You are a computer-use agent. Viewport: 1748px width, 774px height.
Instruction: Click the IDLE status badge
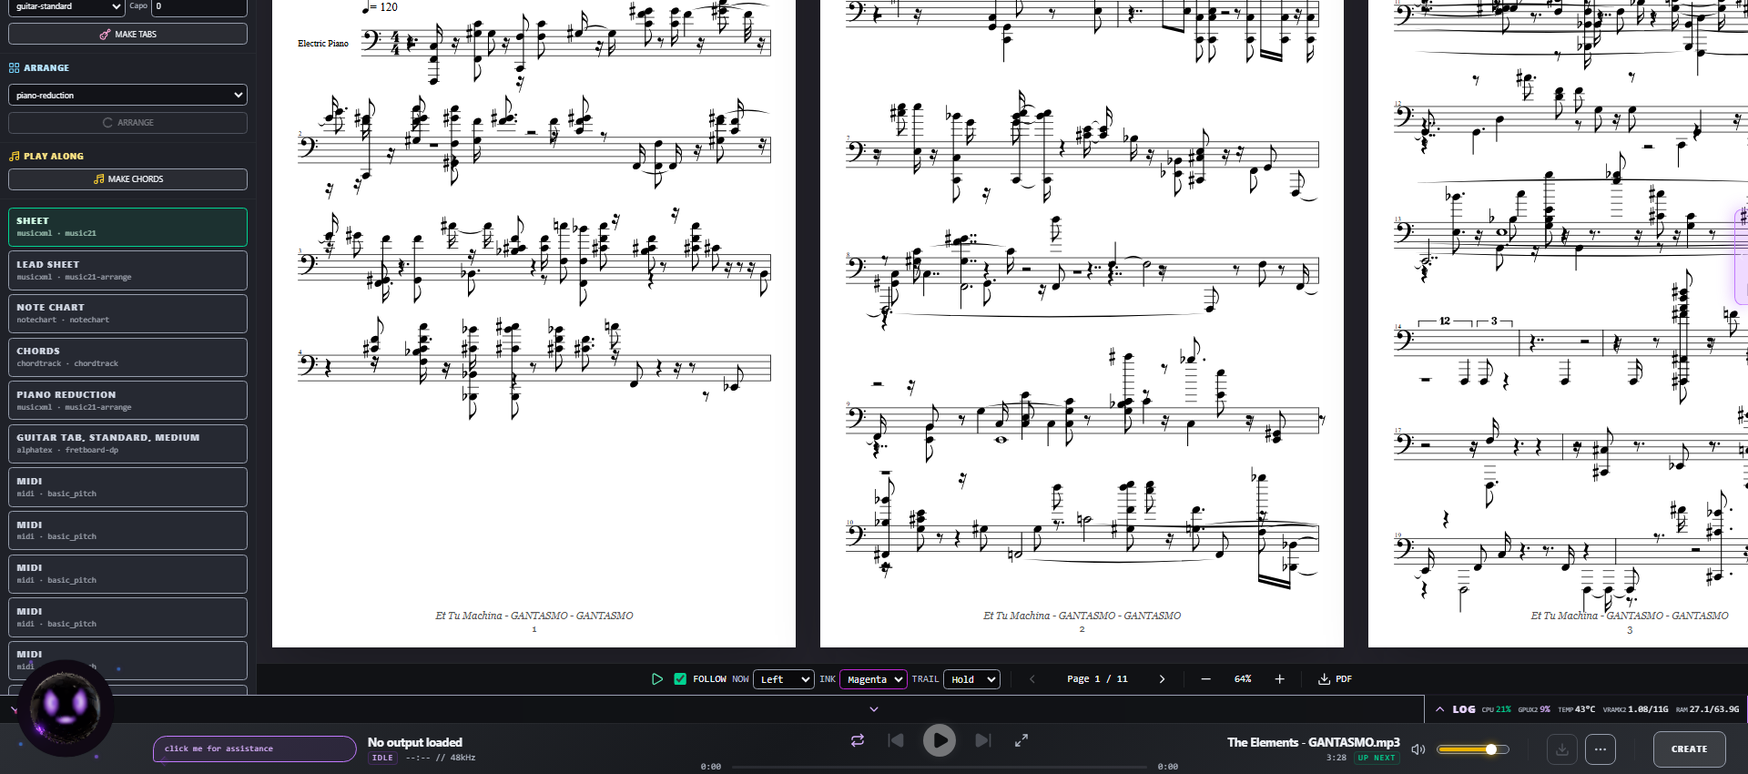(x=382, y=758)
